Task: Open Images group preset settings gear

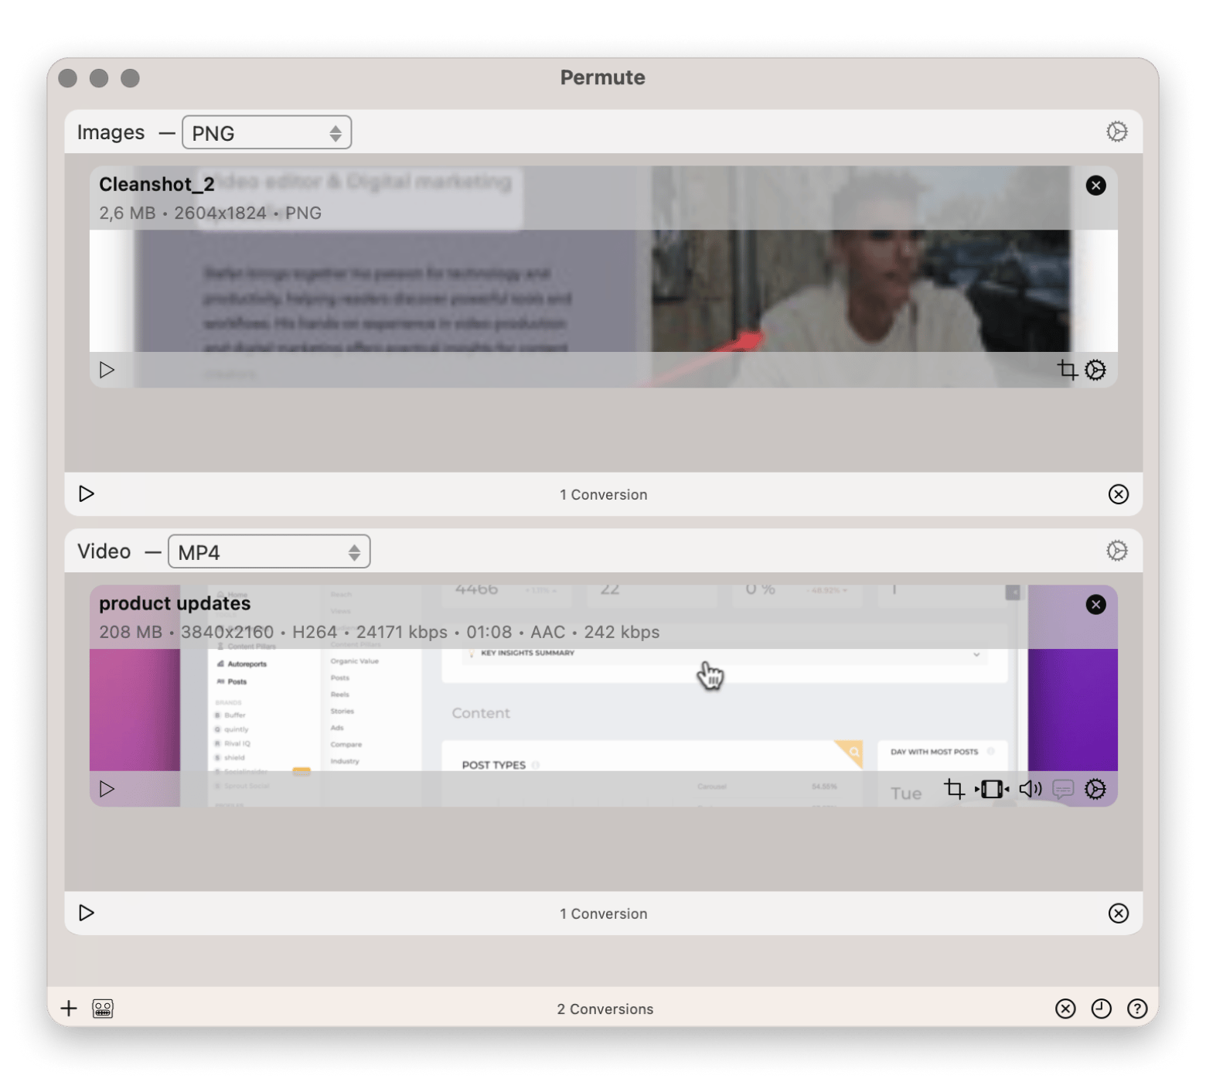Action: [1116, 131]
